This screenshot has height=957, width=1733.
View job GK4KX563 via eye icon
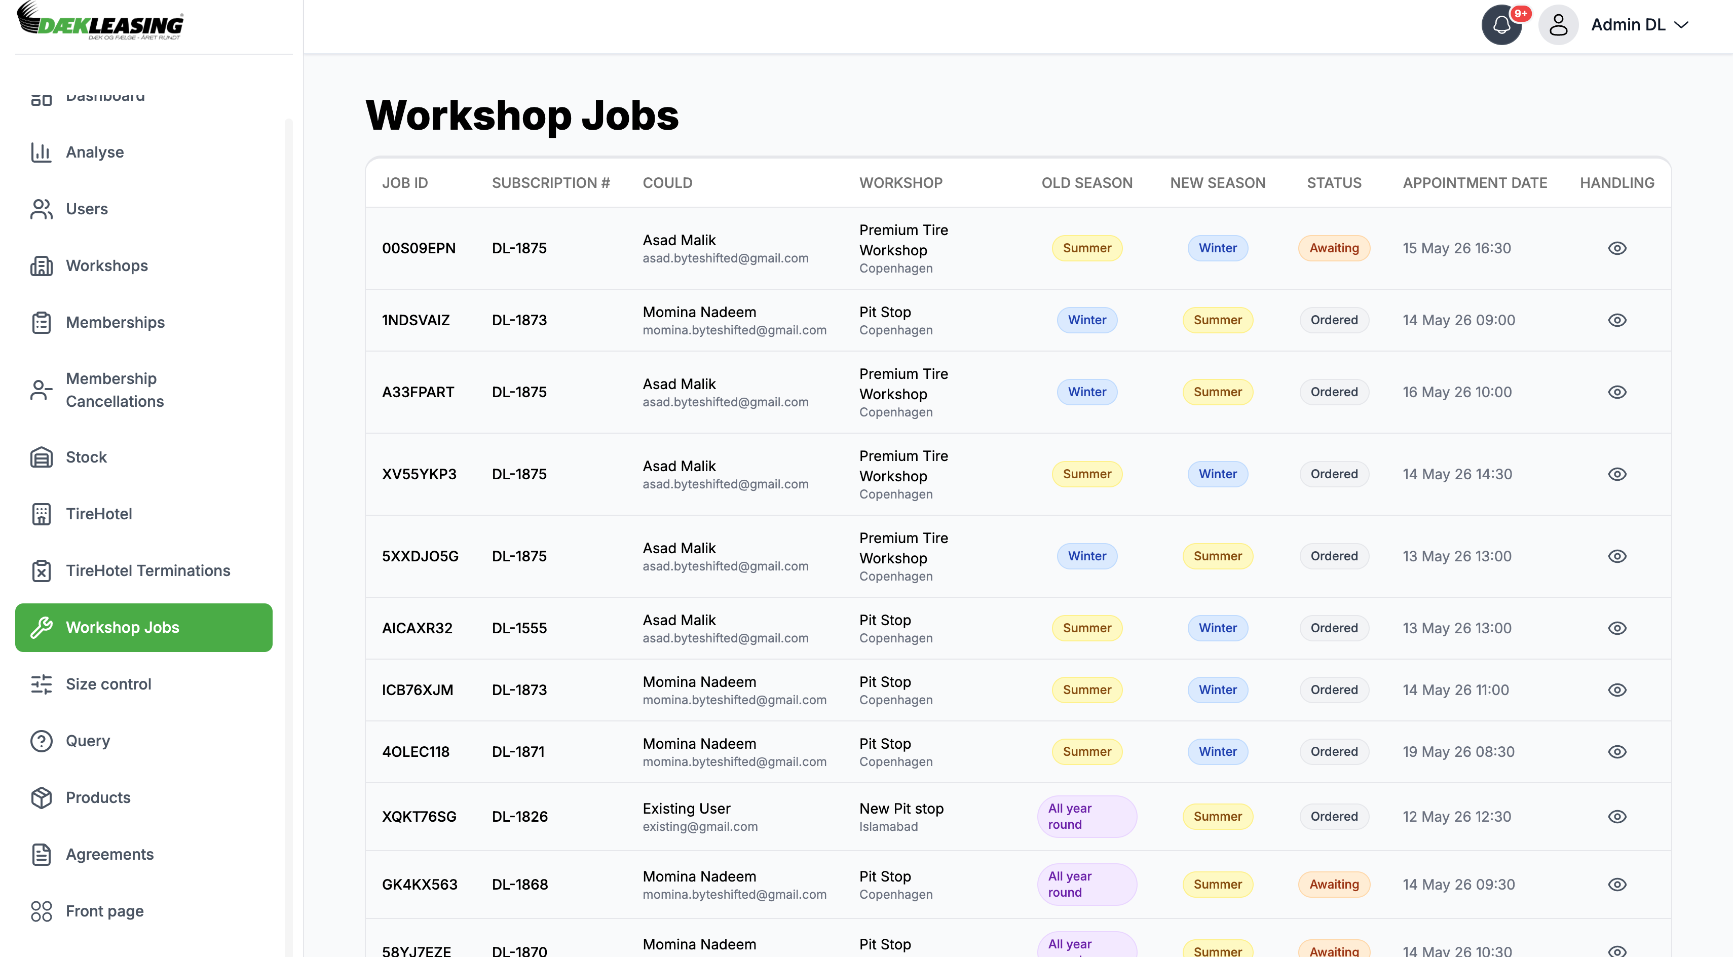1616,885
